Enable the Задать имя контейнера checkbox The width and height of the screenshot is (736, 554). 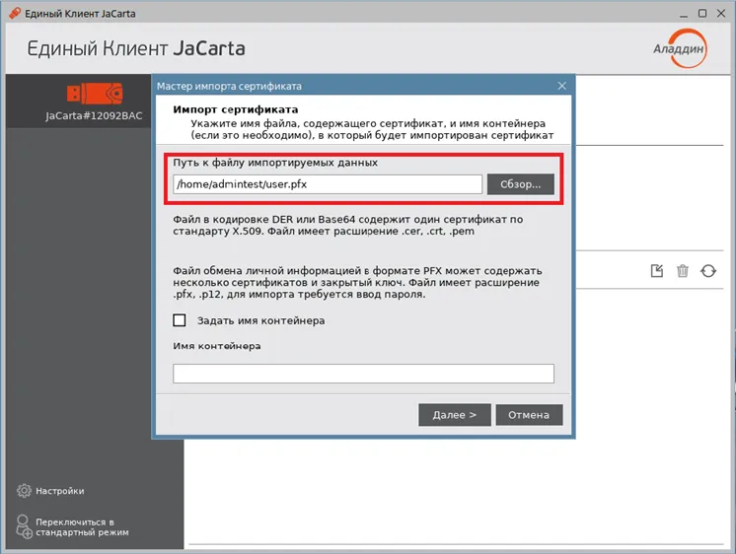coord(180,320)
